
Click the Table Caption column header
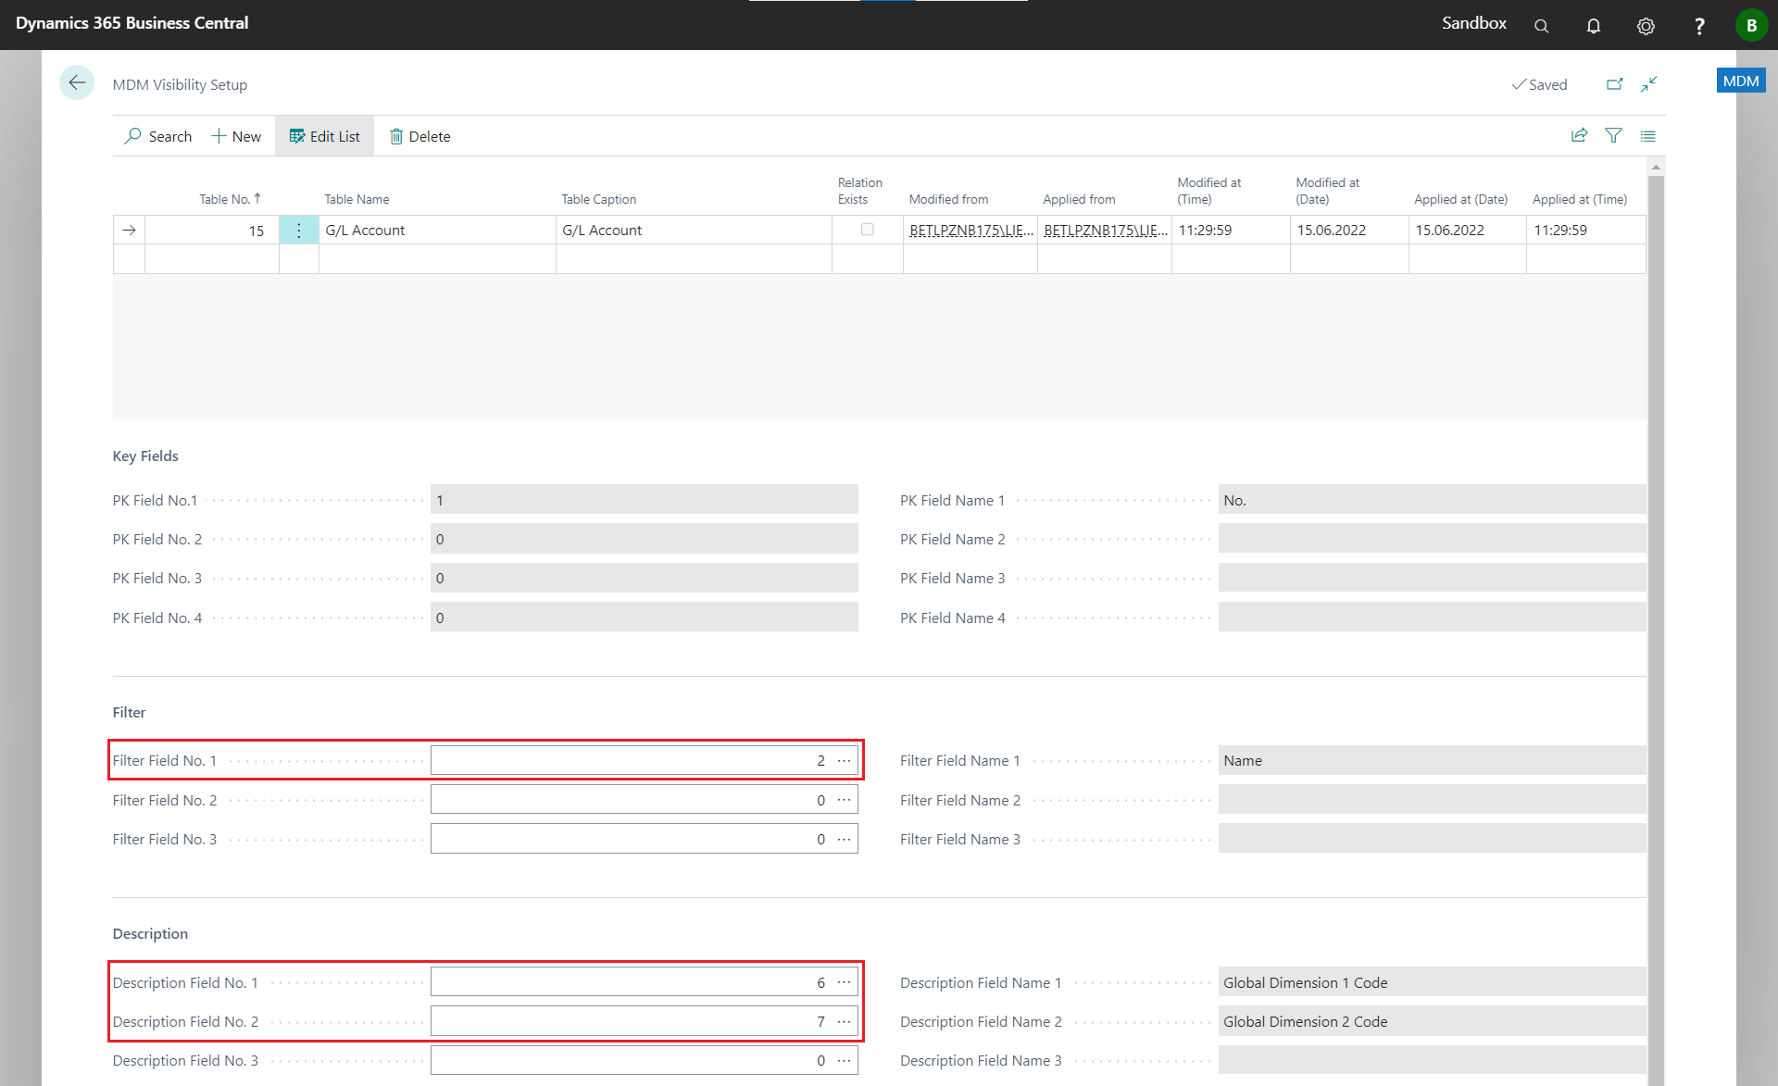click(x=598, y=199)
